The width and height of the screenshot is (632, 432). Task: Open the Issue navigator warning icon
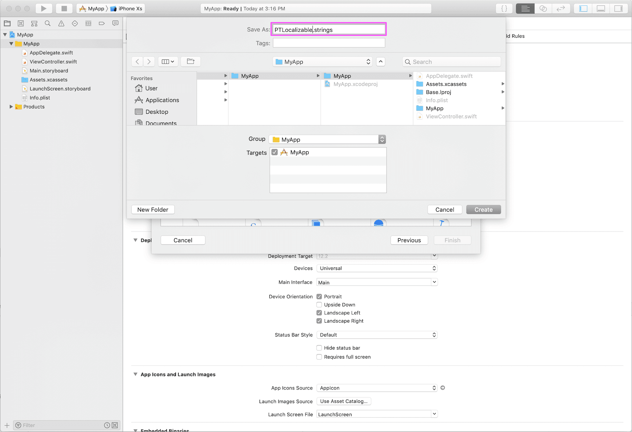pyautogui.click(x=61, y=23)
